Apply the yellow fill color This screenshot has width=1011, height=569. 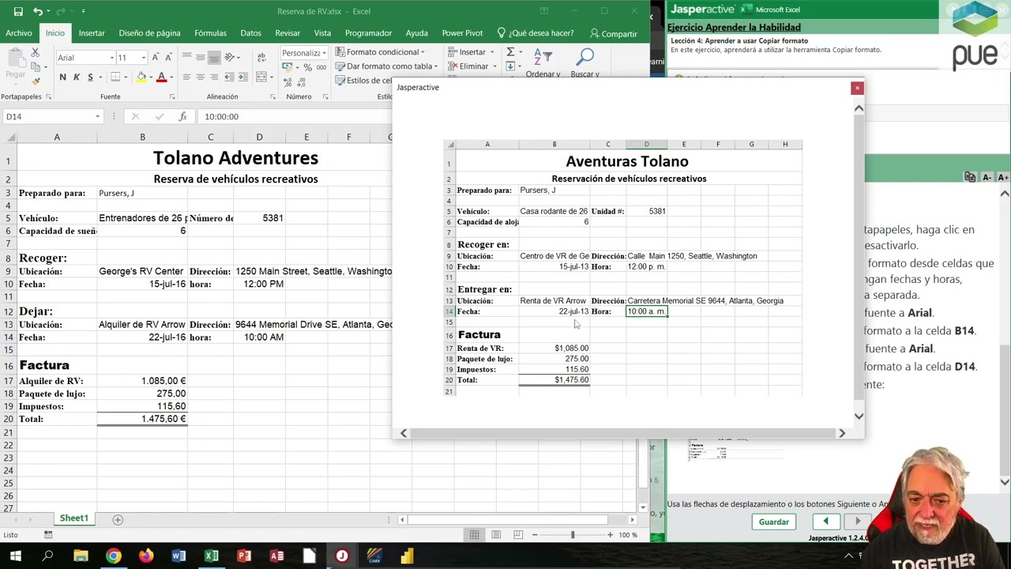pyautogui.click(x=141, y=77)
